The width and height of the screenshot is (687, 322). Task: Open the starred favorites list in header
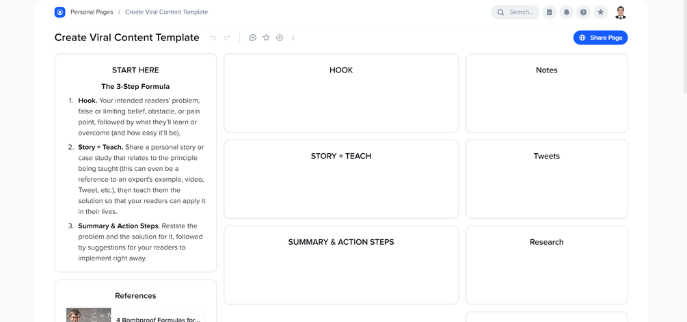click(x=600, y=12)
